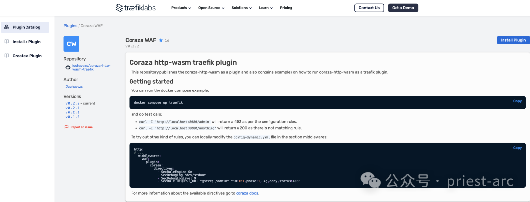530x202 pixels.
Task: Open the coraza docs link
Action: pyautogui.click(x=247, y=193)
